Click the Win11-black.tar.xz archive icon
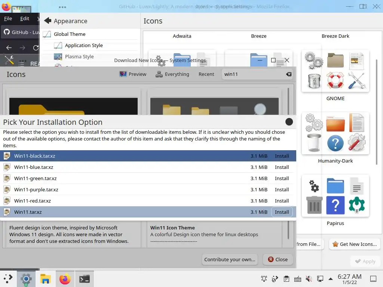This screenshot has height=287, width=383. (7, 156)
